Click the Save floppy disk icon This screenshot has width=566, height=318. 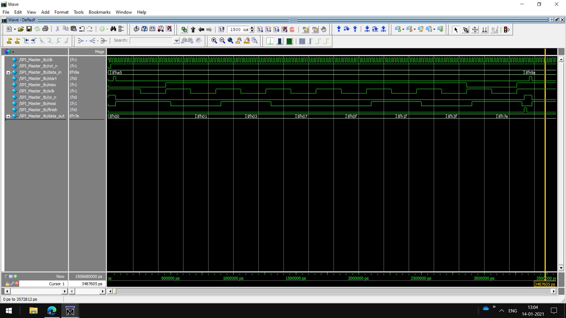pos(29,29)
